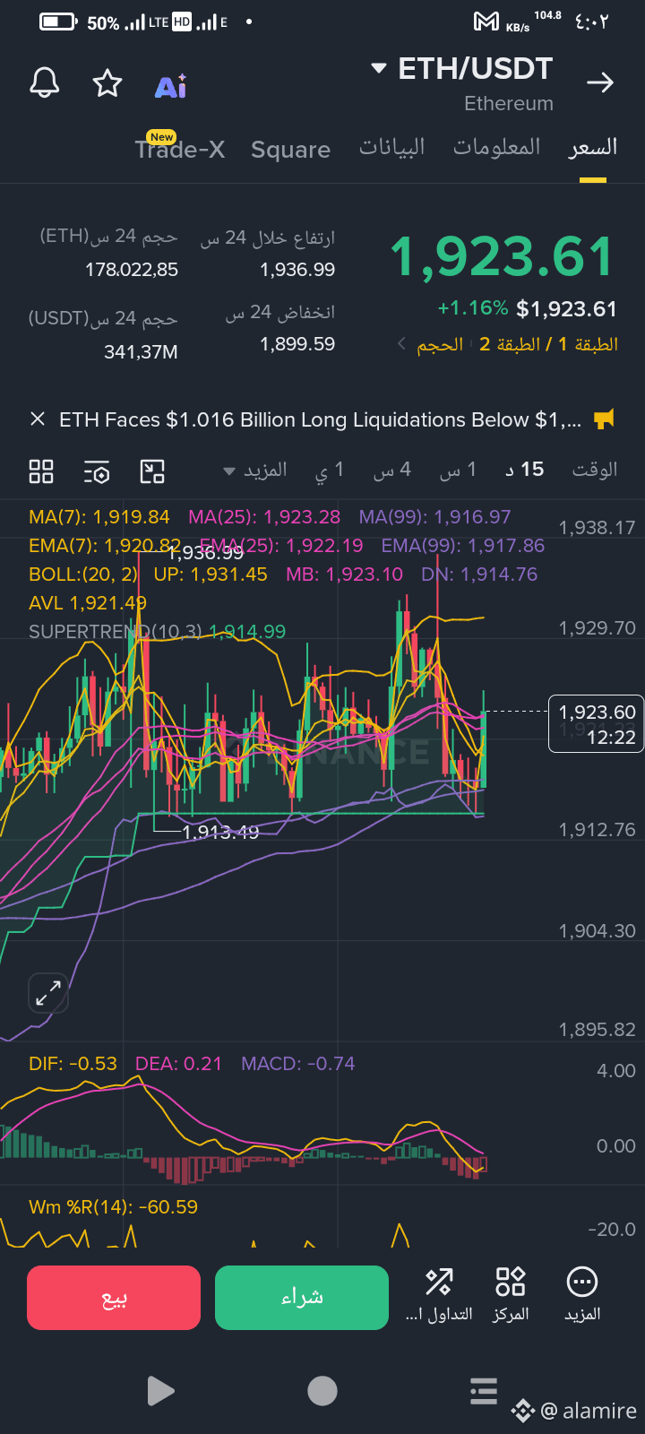This screenshot has height=1434, width=645.
Task: Select the الوقت line chart option
Action: pyautogui.click(x=595, y=470)
